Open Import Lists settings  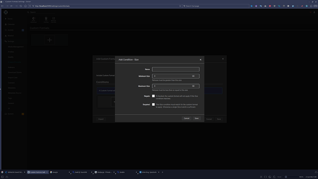pyautogui.click(x=12, y=78)
